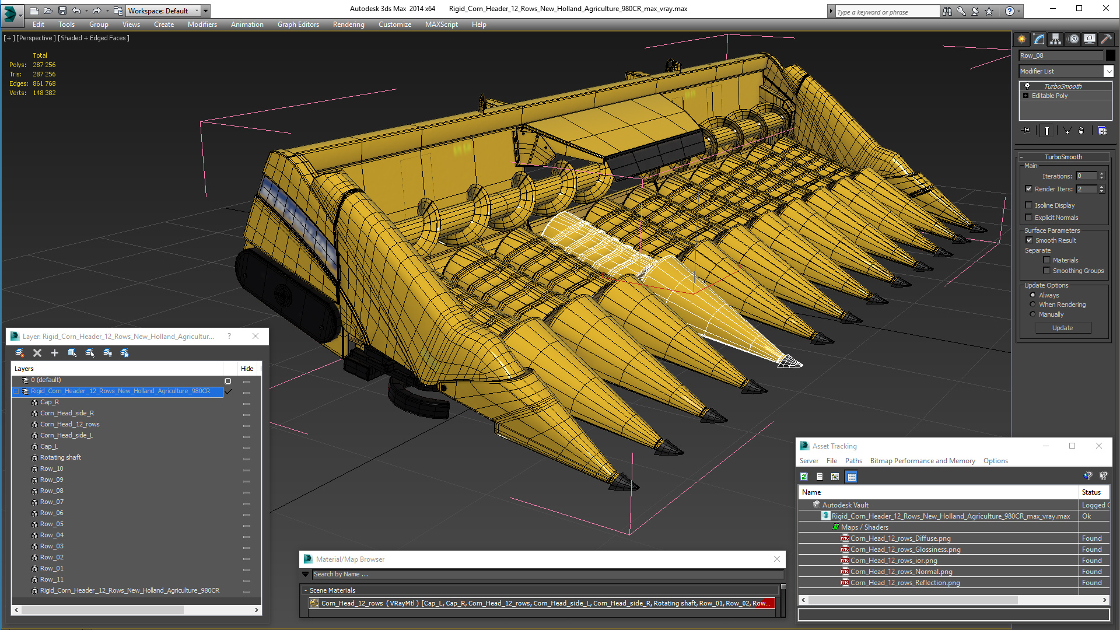Undo with the toolbar undo arrow

tap(76, 10)
